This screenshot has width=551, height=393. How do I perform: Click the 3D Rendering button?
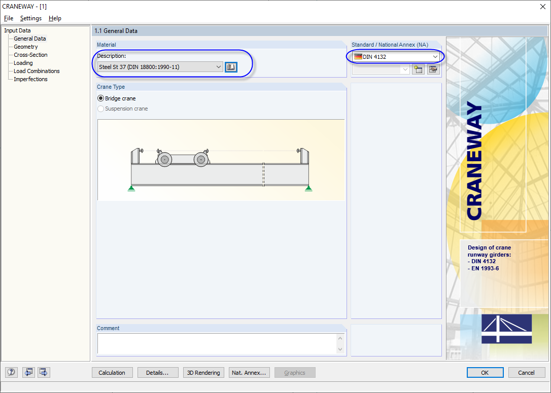click(x=203, y=373)
